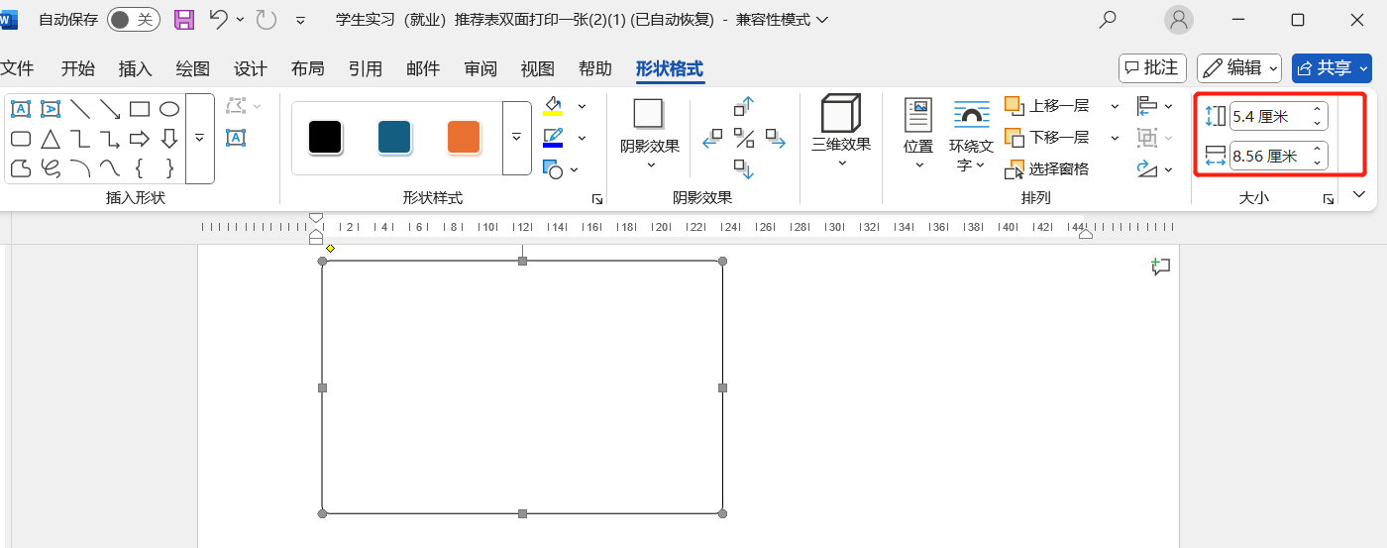Viewport: 1387px width, 548px height.
Task: Open the Comments button
Action: coord(1152,67)
